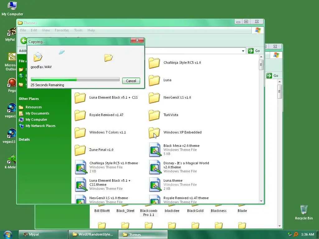
Task: Open the MyPal desktop shortcut
Action: point(11,34)
